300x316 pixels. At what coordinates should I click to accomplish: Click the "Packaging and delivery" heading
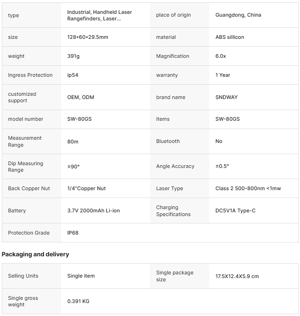pos(35,254)
